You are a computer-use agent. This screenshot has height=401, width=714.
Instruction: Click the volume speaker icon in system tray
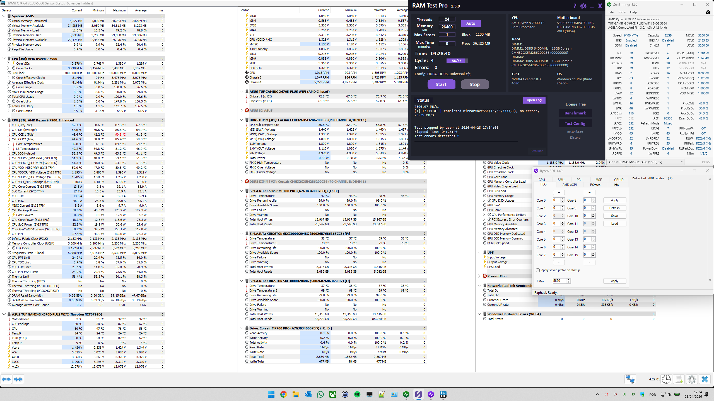point(670,394)
